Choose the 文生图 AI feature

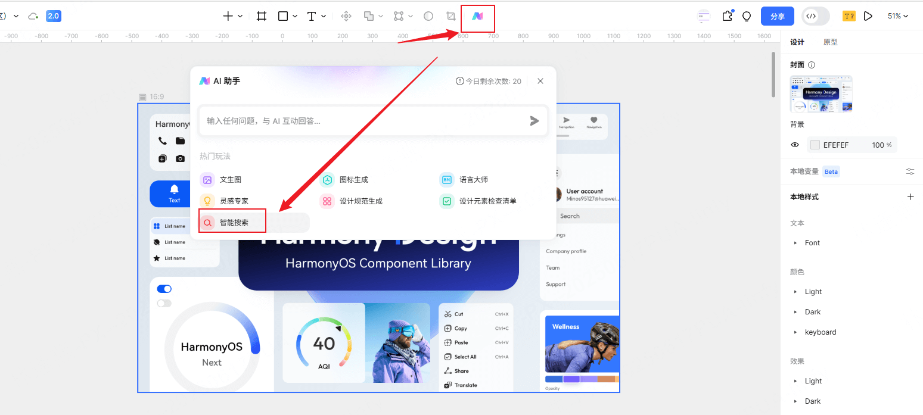pos(230,179)
